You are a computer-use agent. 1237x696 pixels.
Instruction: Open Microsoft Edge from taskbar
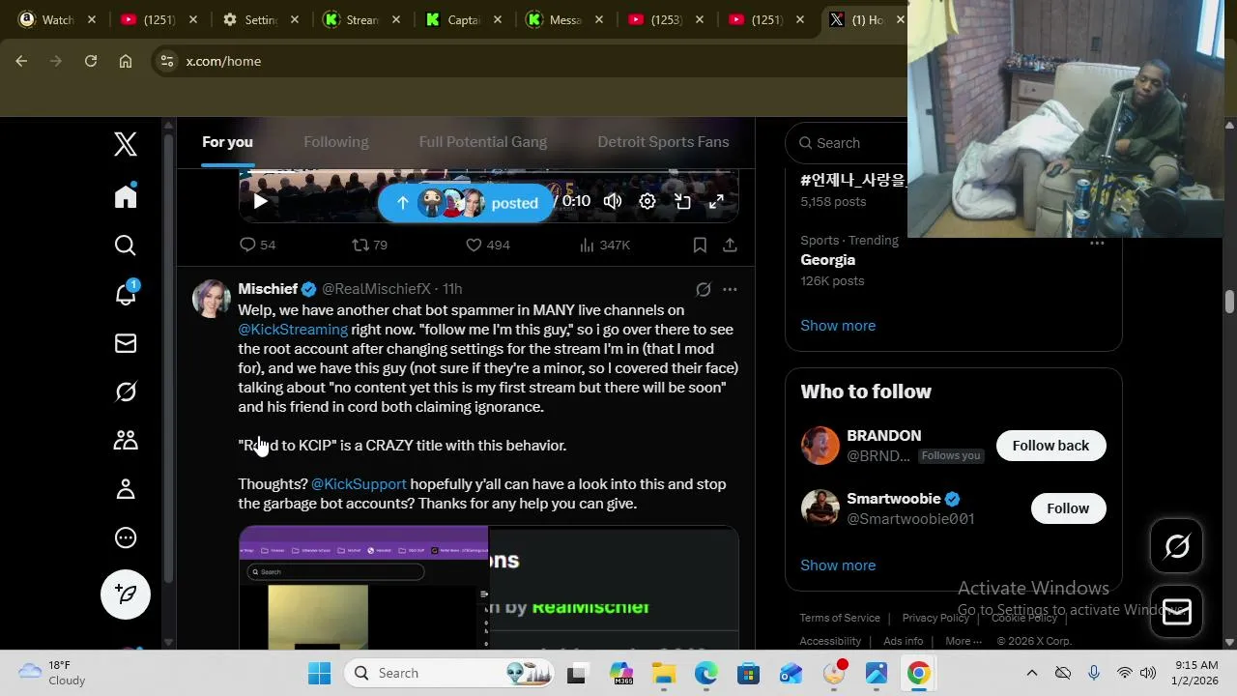(x=706, y=673)
